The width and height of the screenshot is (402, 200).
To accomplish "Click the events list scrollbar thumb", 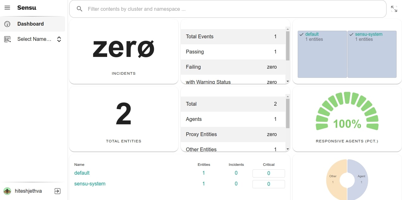I will [288, 46].
